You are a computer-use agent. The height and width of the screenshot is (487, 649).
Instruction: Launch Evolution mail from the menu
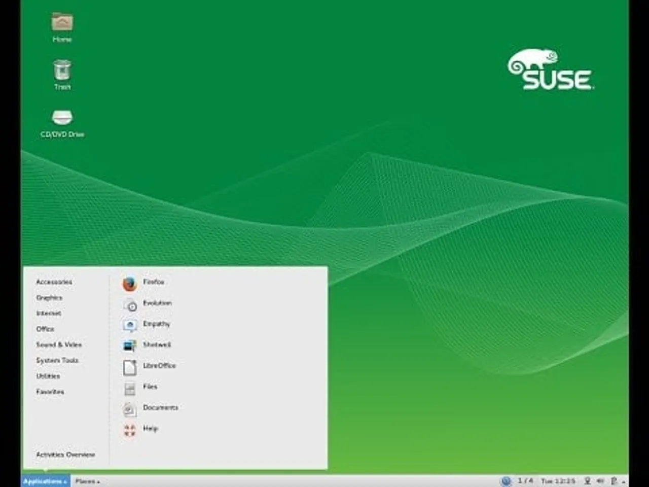147,304
